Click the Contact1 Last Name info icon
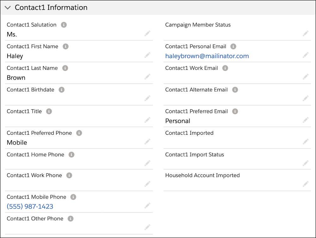316x238 pixels. point(65,68)
